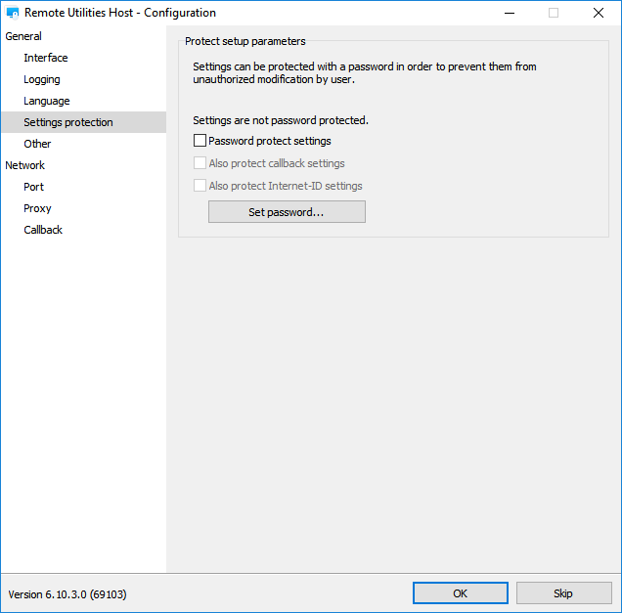622x613 pixels.
Task: Open the Port settings page
Action: (x=33, y=187)
